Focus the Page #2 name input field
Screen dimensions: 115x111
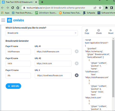click(18, 64)
